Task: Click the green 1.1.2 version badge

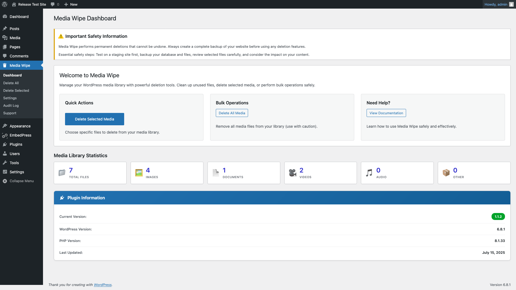Action: [498, 216]
